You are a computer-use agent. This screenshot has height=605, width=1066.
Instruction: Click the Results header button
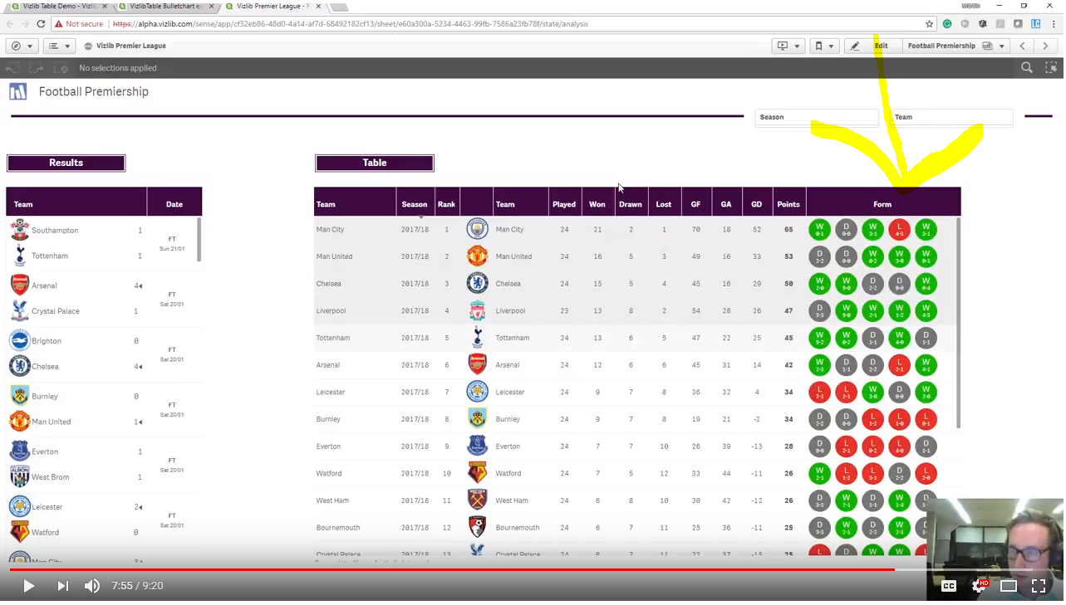pyautogui.click(x=66, y=163)
